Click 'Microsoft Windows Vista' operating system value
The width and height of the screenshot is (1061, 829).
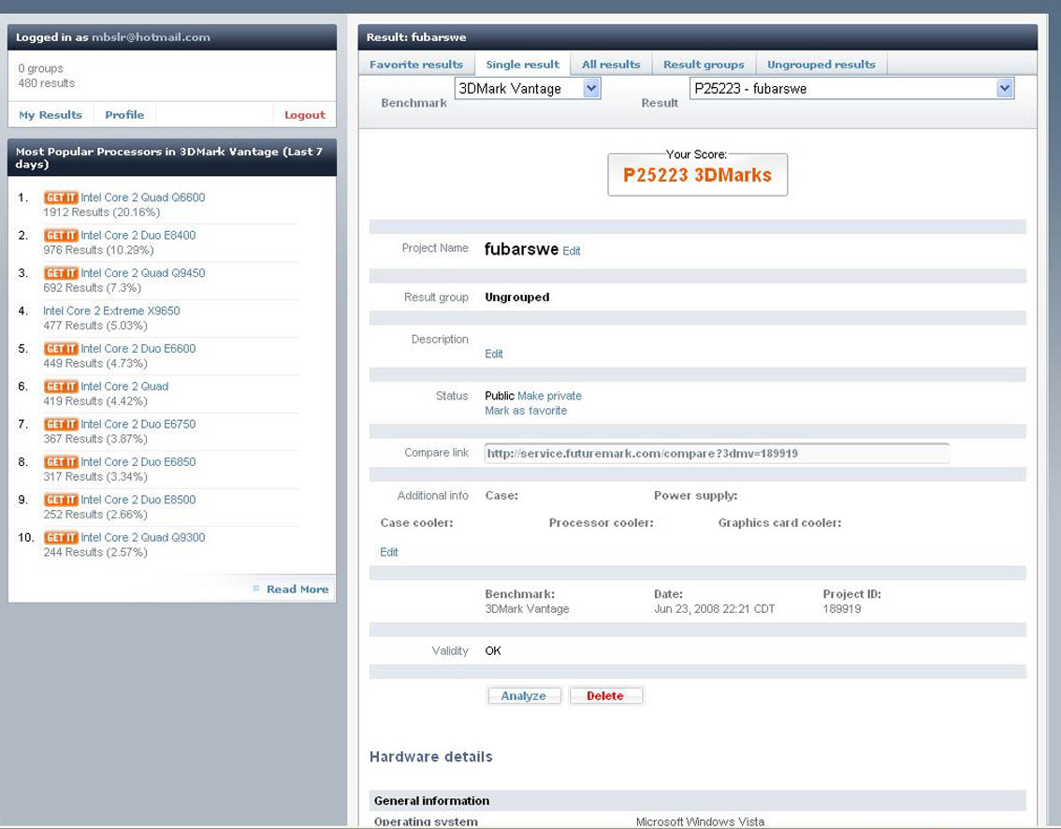(700, 822)
